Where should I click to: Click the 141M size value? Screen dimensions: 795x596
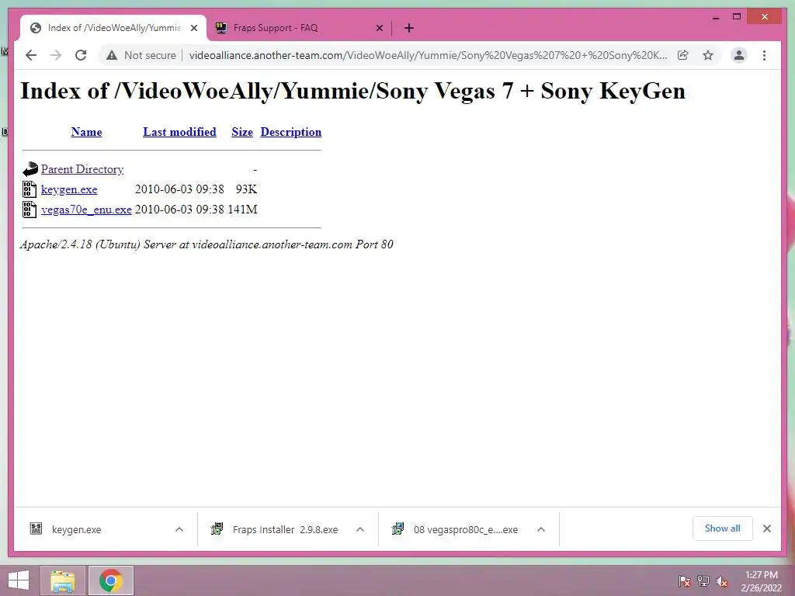pyautogui.click(x=242, y=210)
